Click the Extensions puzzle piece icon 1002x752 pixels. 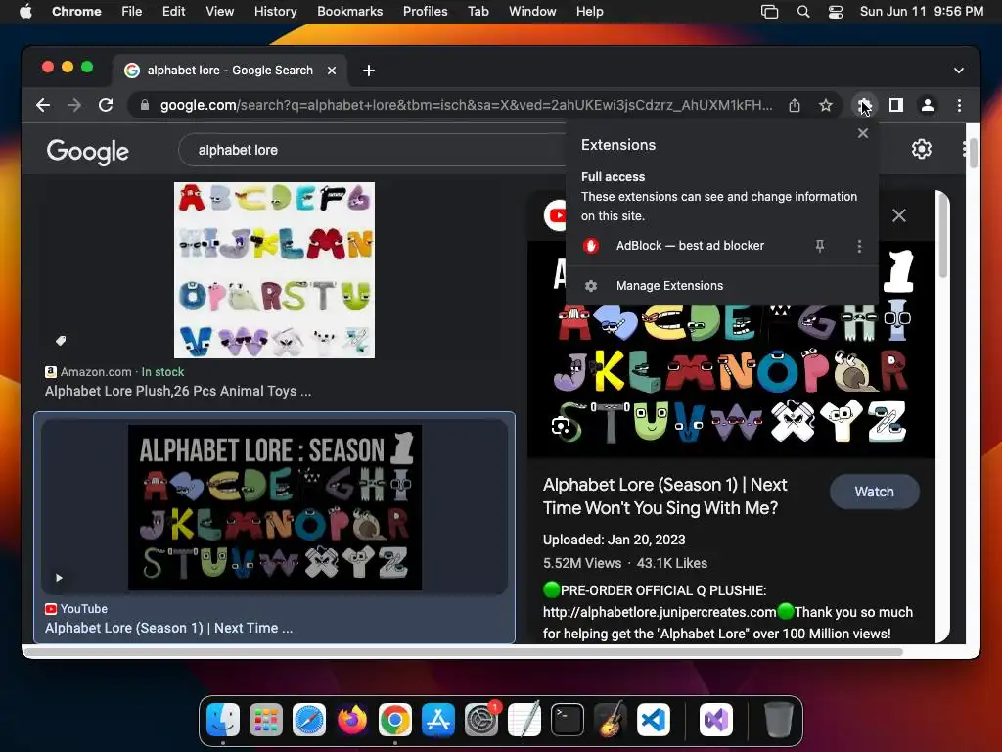(864, 105)
